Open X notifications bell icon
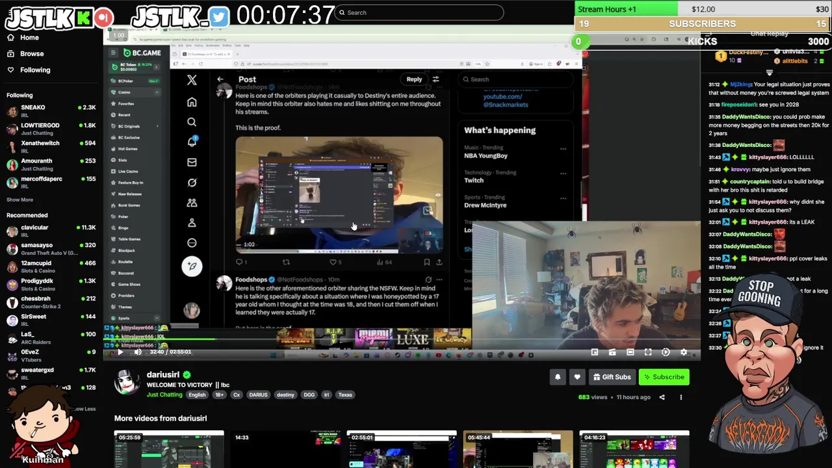 click(192, 142)
